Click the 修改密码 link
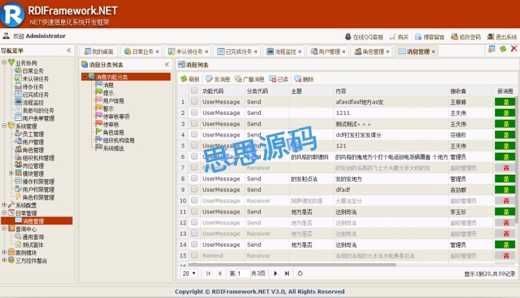This screenshot has width=520, height=298. coord(466,37)
